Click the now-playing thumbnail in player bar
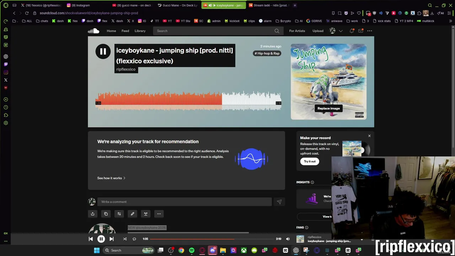The width and height of the screenshot is (455, 256). (x=300, y=239)
